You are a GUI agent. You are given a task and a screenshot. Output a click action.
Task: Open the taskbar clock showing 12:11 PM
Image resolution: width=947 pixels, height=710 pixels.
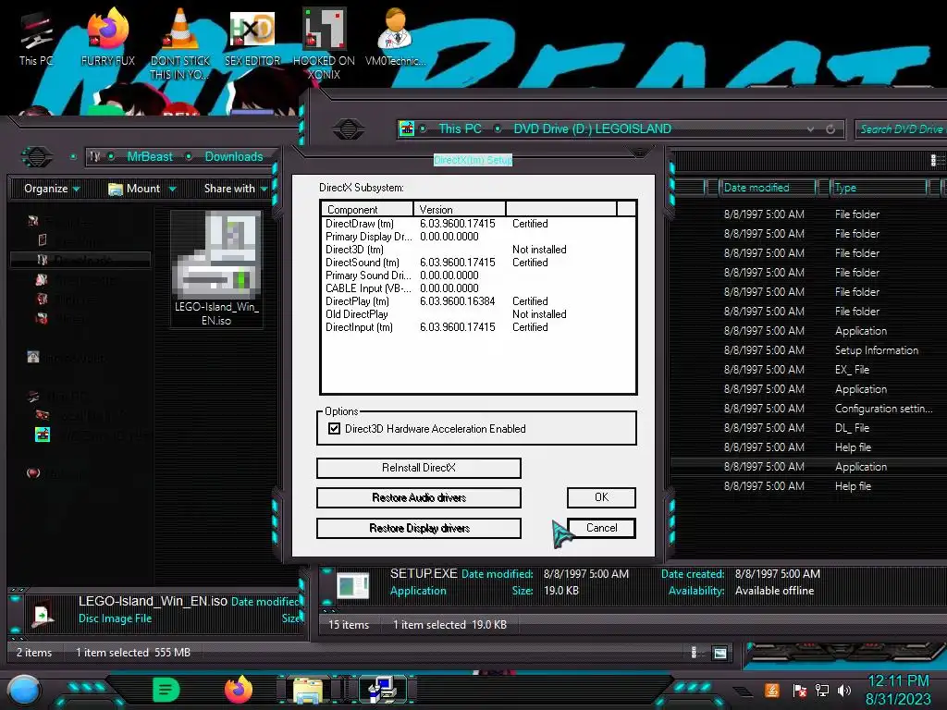pos(898,690)
